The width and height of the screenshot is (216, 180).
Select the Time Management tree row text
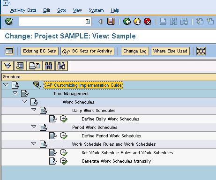pos(71,94)
